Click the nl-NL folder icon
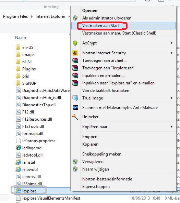This screenshot has width=180, height=203. click(x=18, y=62)
